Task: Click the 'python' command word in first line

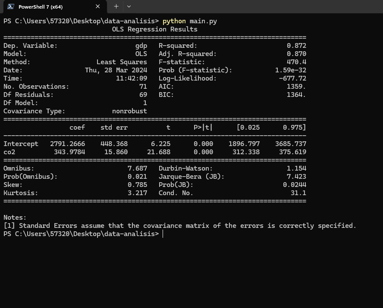Action: (174, 21)
